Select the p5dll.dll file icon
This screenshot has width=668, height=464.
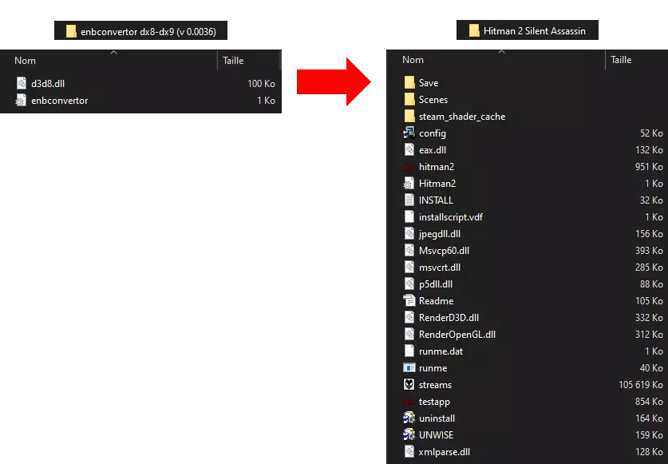pos(409,284)
